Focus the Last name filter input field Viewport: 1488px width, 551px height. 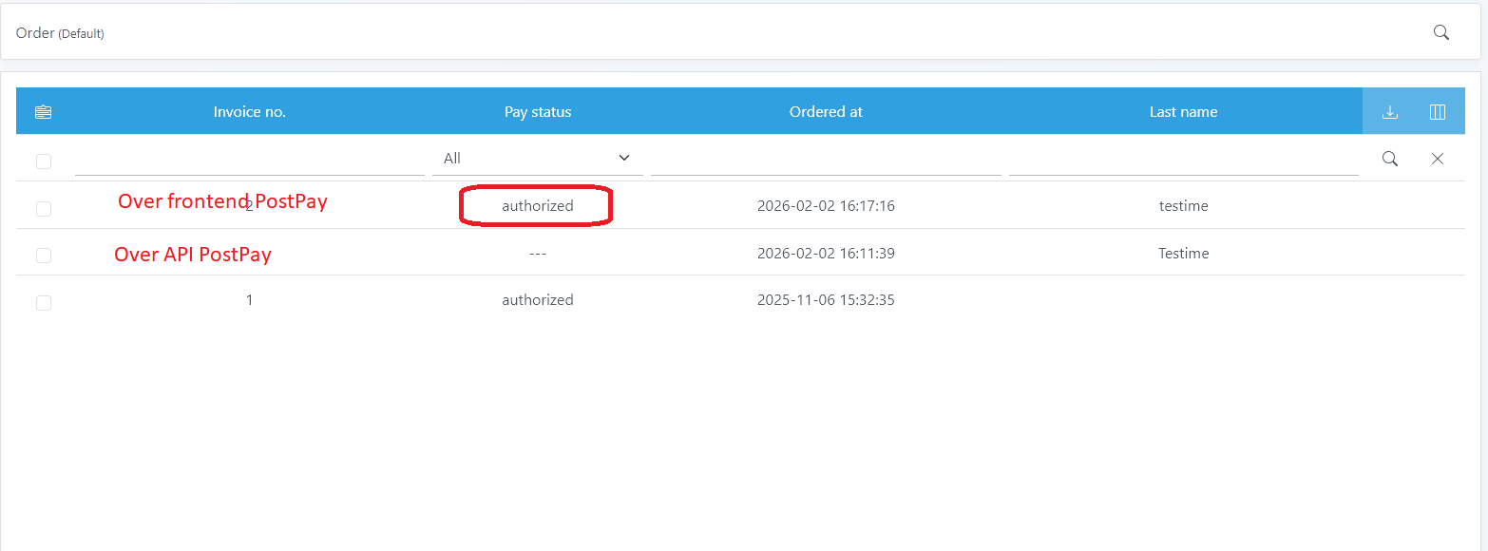(x=1182, y=160)
